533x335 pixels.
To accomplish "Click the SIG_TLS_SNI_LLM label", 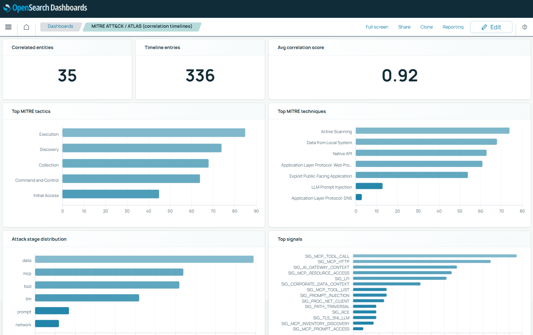I will pyautogui.click(x=331, y=318).
